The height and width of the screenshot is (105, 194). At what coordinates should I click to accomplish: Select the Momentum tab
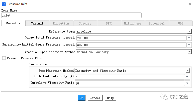click(13, 23)
